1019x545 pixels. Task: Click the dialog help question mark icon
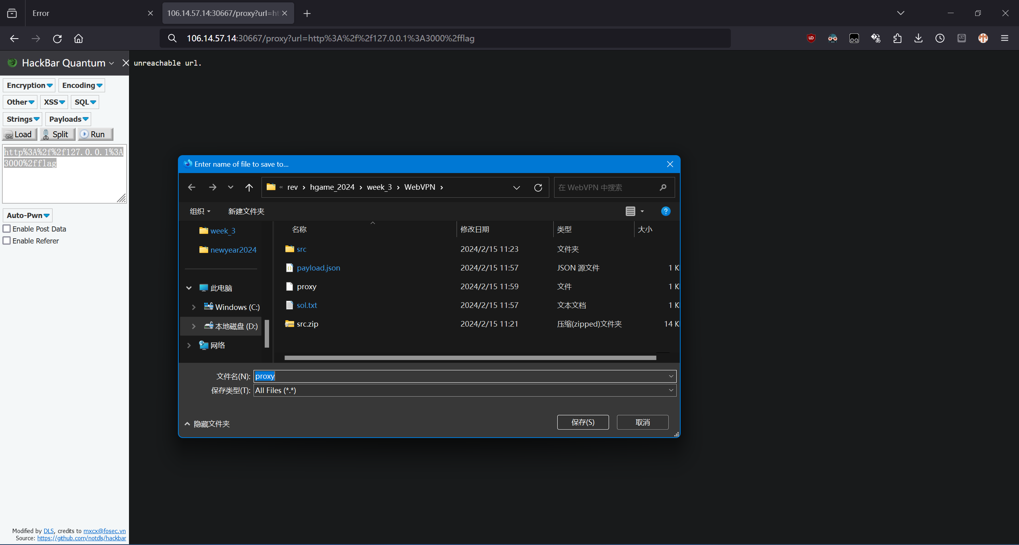[x=666, y=211]
